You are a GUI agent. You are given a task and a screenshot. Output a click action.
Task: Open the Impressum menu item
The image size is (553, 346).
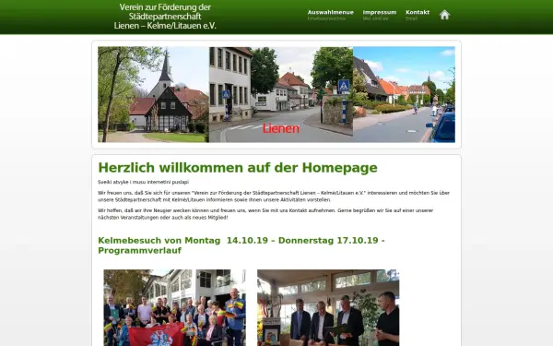tap(380, 15)
